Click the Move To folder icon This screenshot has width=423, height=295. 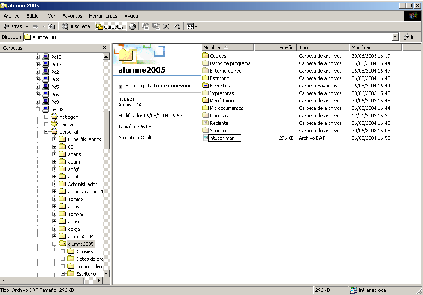coord(145,26)
